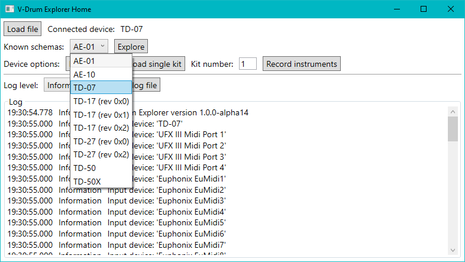Click the log scrollbar up arrow
The height and width of the screenshot is (262, 465).
(x=453, y=112)
